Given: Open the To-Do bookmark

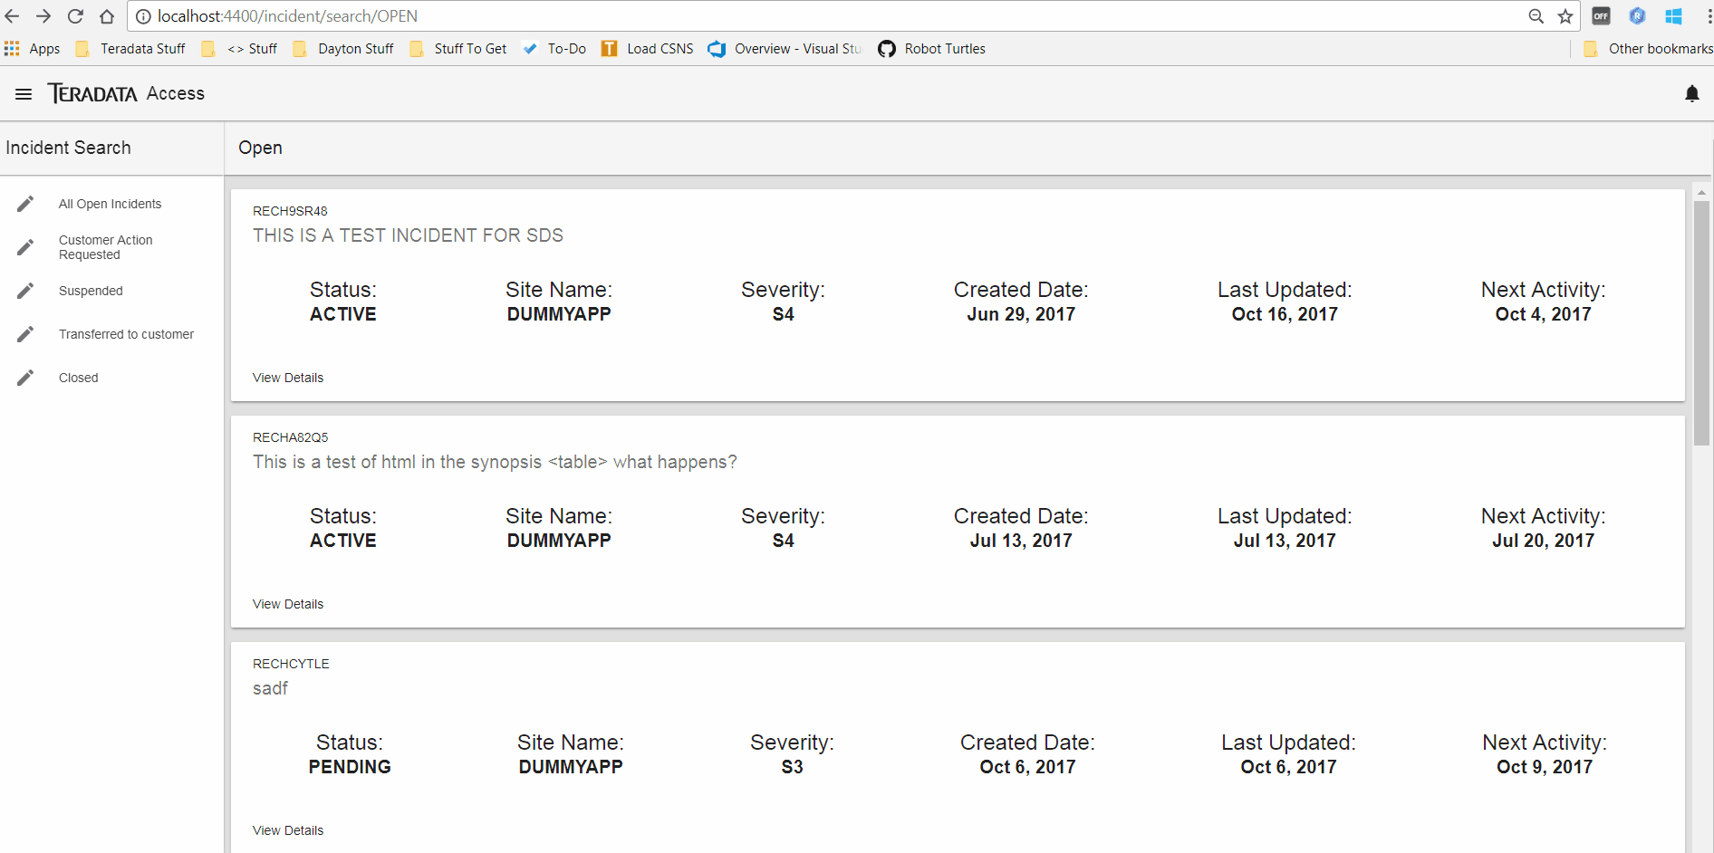Looking at the screenshot, I should (554, 49).
